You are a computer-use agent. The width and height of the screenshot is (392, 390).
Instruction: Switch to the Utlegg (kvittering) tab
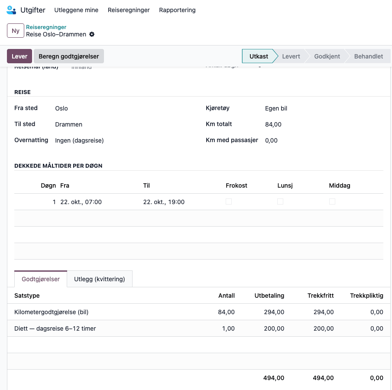100,279
